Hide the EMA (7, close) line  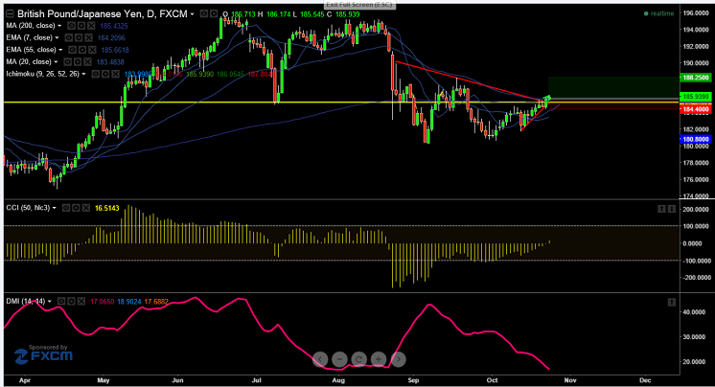pyautogui.click(x=68, y=37)
